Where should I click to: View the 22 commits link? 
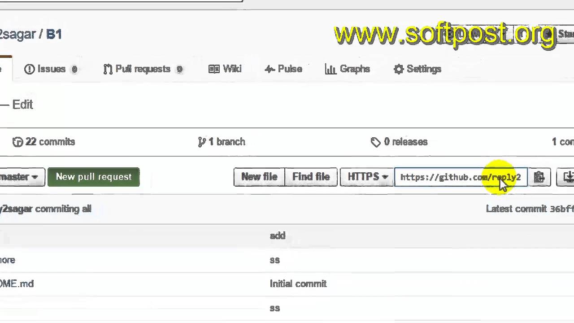pyautogui.click(x=44, y=142)
